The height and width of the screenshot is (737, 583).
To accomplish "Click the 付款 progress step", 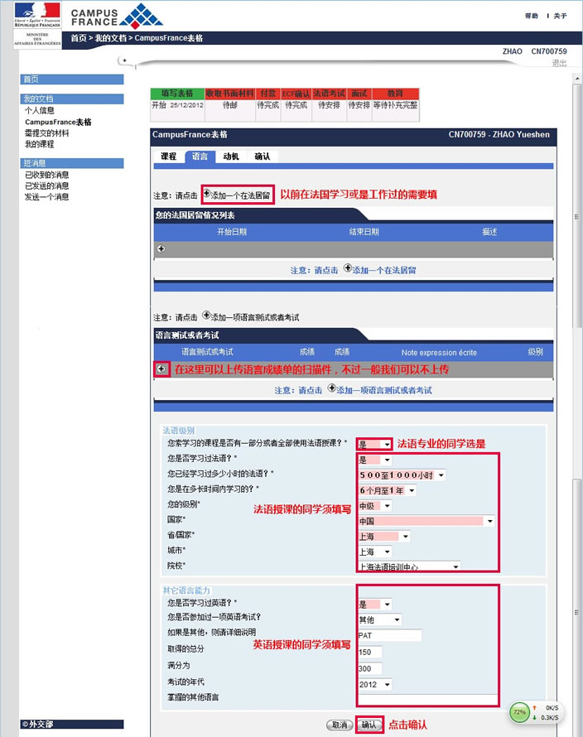I will coord(268,94).
